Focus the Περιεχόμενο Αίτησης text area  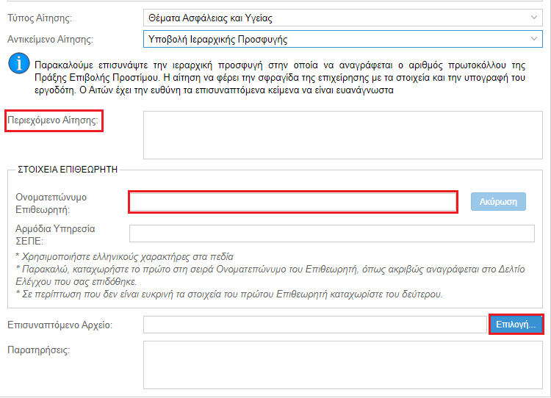click(342, 135)
